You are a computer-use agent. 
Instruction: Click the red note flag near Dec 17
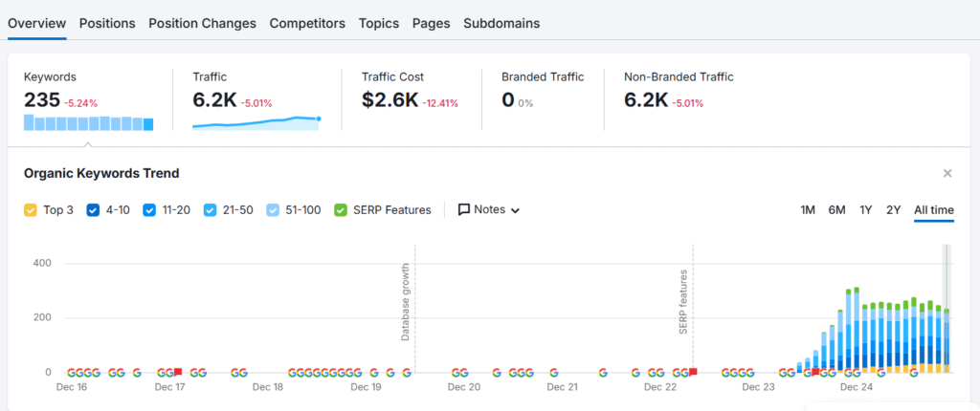[x=178, y=371]
